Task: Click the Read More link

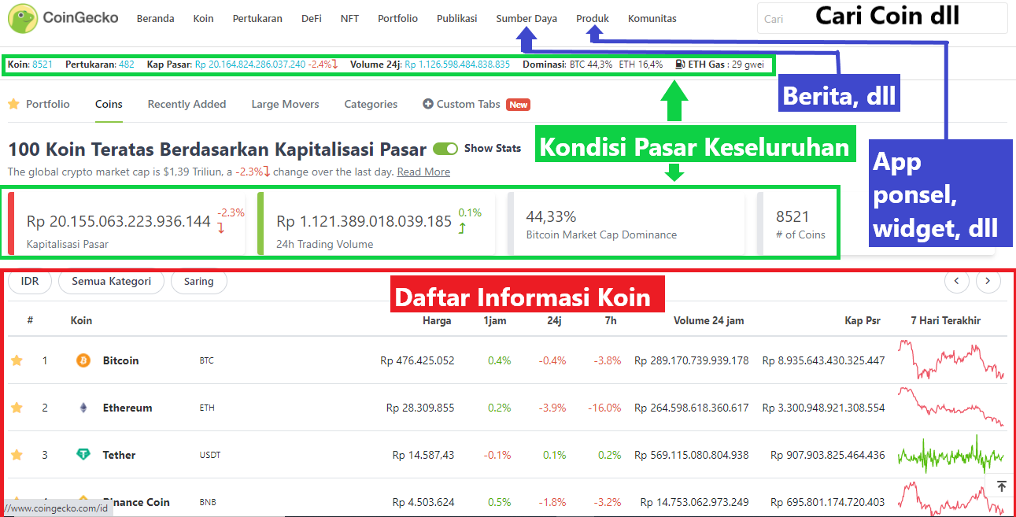Action: point(423,172)
